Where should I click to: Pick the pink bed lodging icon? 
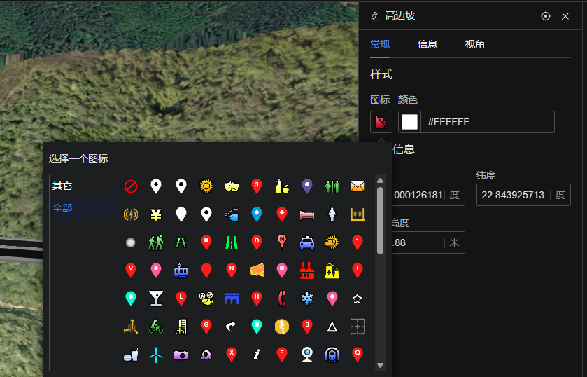pyautogui.click(x=307, y=214)
